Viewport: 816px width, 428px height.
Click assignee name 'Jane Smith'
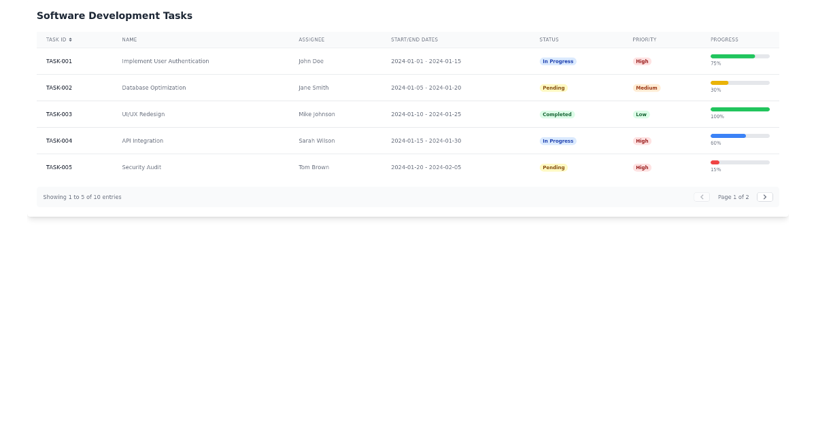pos(313,88)
